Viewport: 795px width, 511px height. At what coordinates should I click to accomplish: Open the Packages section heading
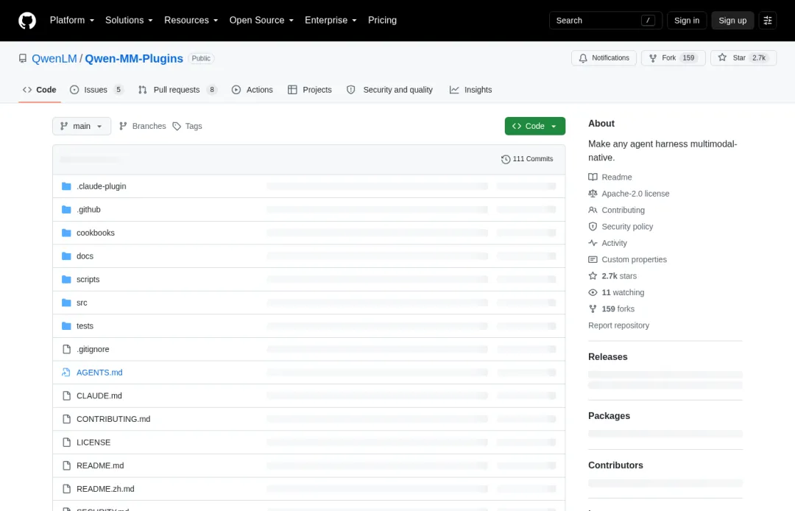click(609, 416)
